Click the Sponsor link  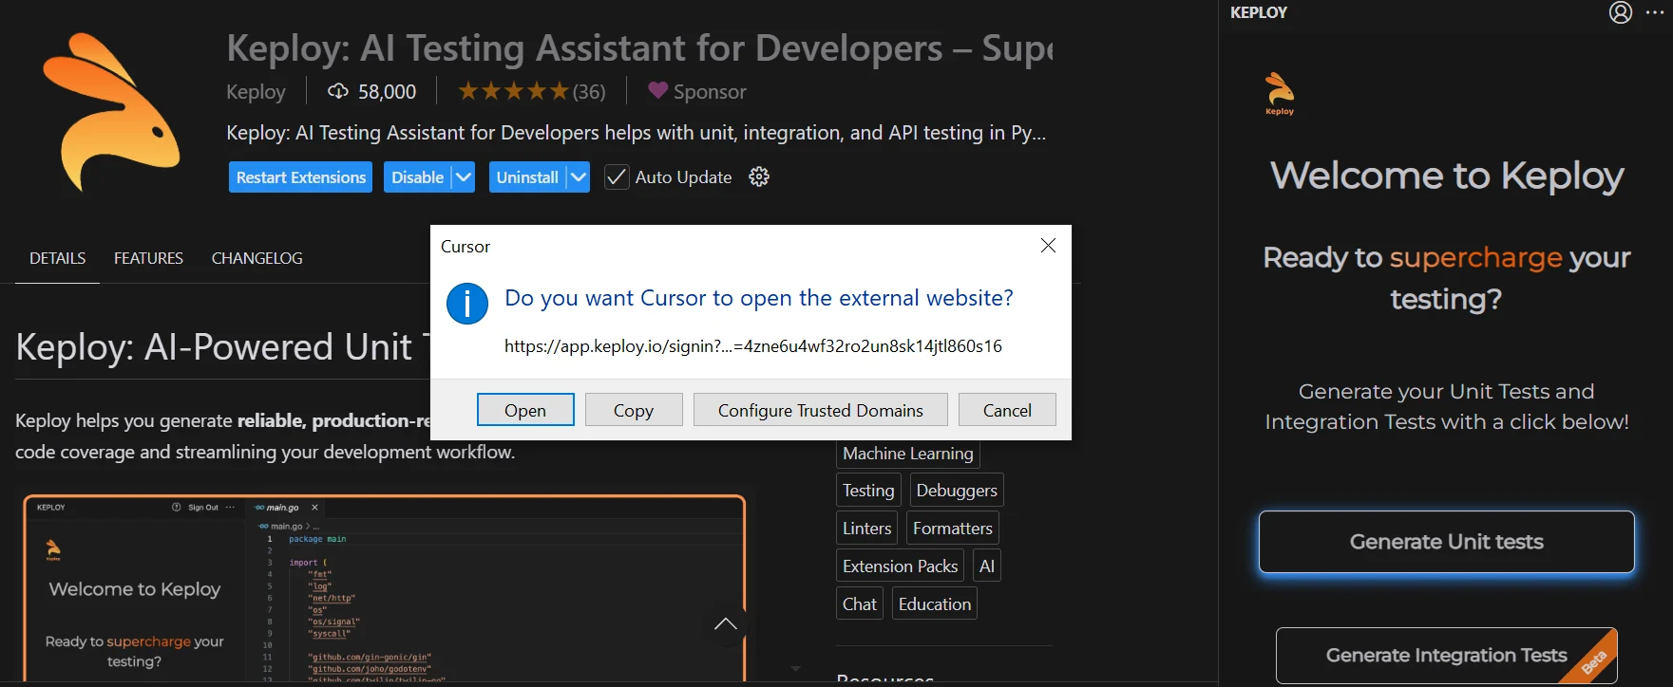[710, 92]
